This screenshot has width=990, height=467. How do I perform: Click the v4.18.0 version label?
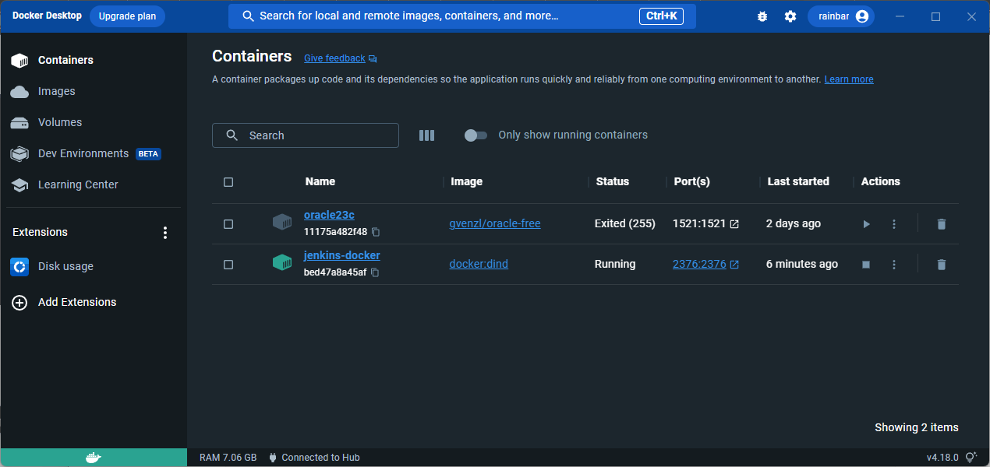[943, 458]
